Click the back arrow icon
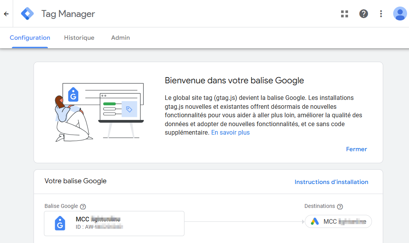409x243 pixels. pos(6,14)
